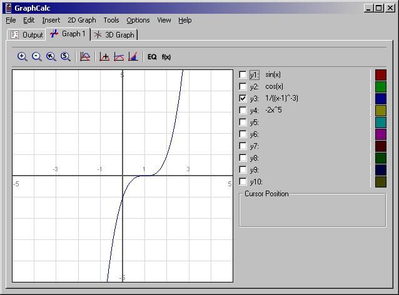399x295 pixels.
Task: Switch to the 3D Graph tab
Action: [114, 35]
